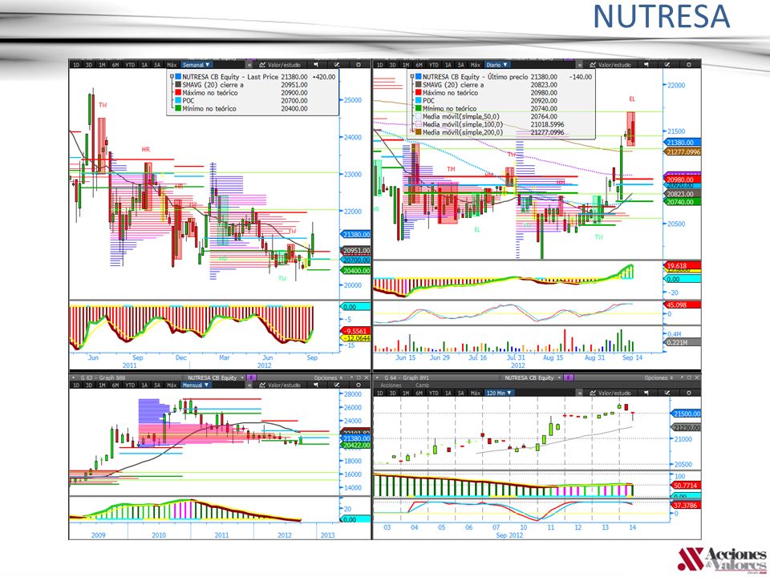Click the 21380.00 price label on daily axis
The width and height of the screenshot is (770, 577).
683,143
